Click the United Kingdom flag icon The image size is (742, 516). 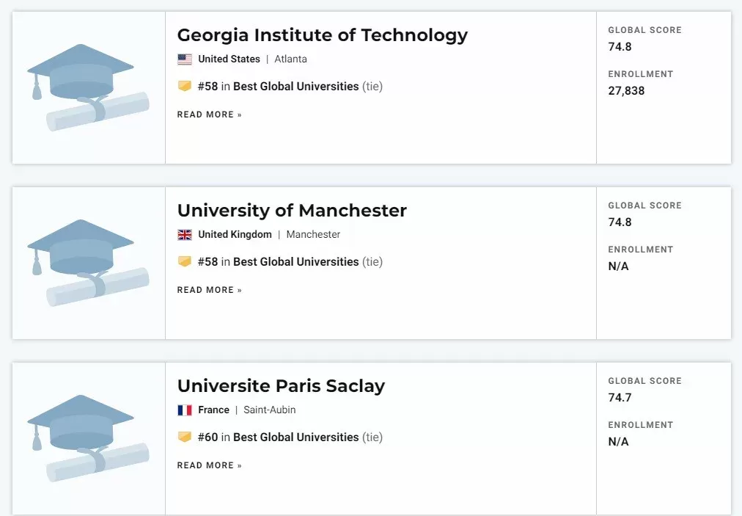point(185,235)
